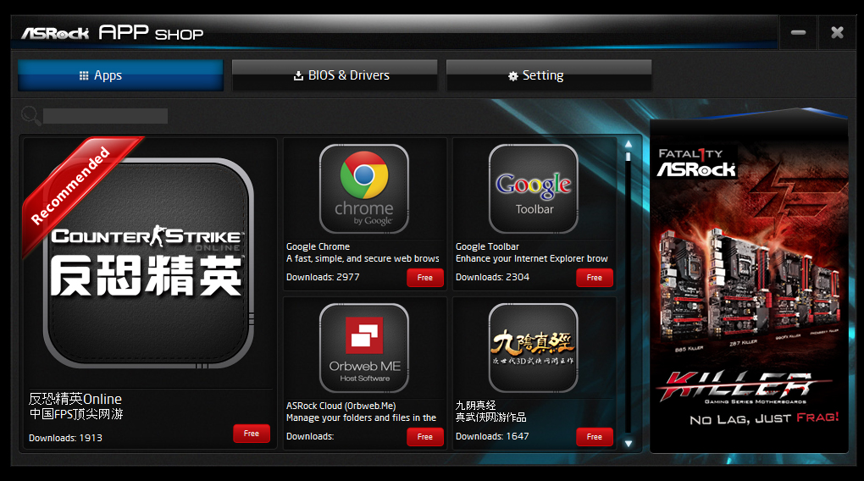Click the ASRock APP SHOP logo

(x=113, y=33)
